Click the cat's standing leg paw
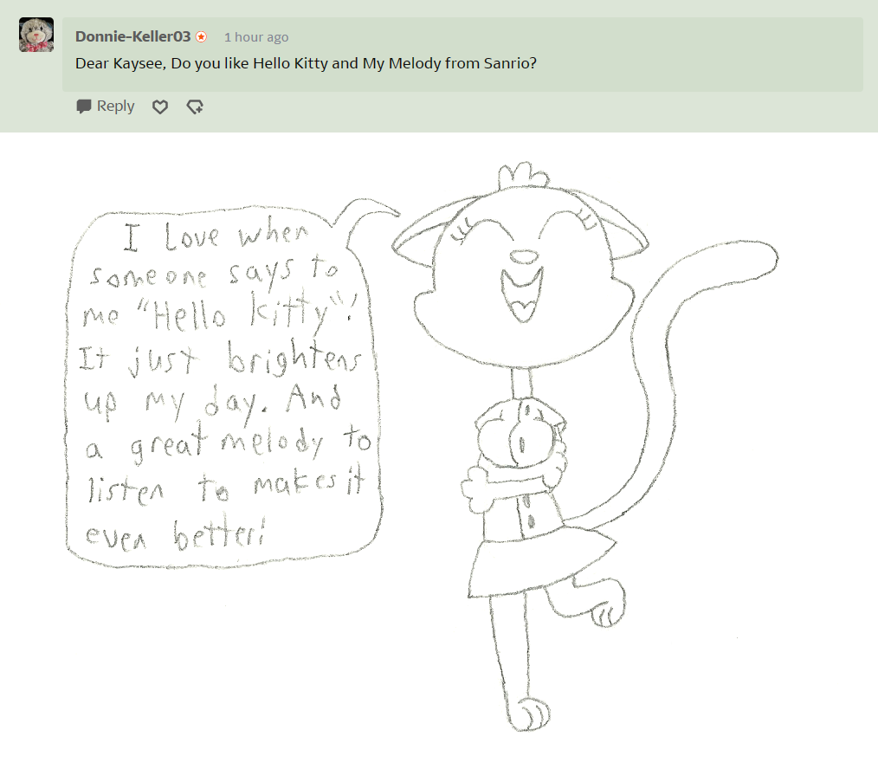The width and height of the screenshot is (878, 769). coord(529,714)
